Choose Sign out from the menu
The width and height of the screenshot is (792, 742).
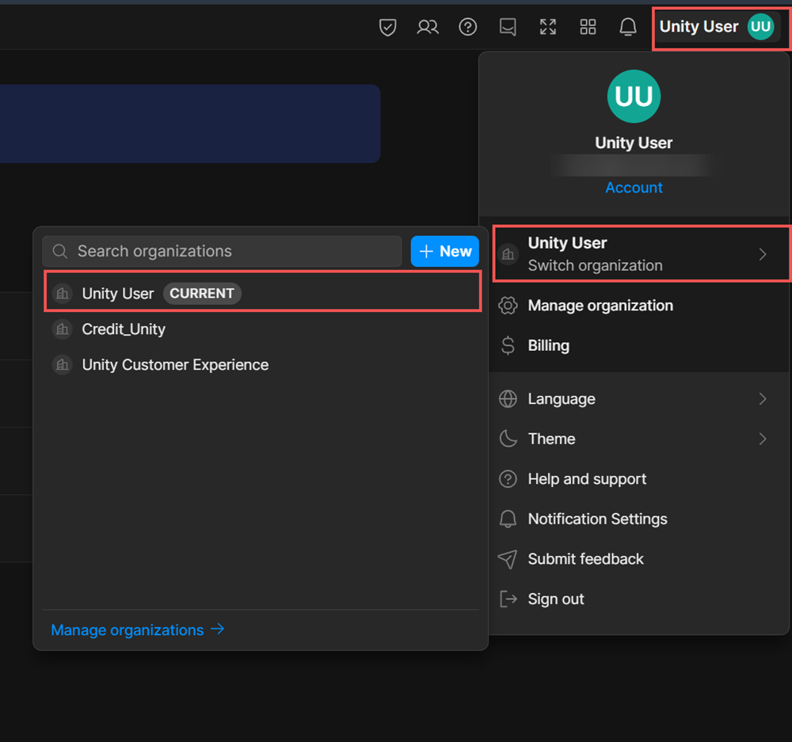pos(555,599)
